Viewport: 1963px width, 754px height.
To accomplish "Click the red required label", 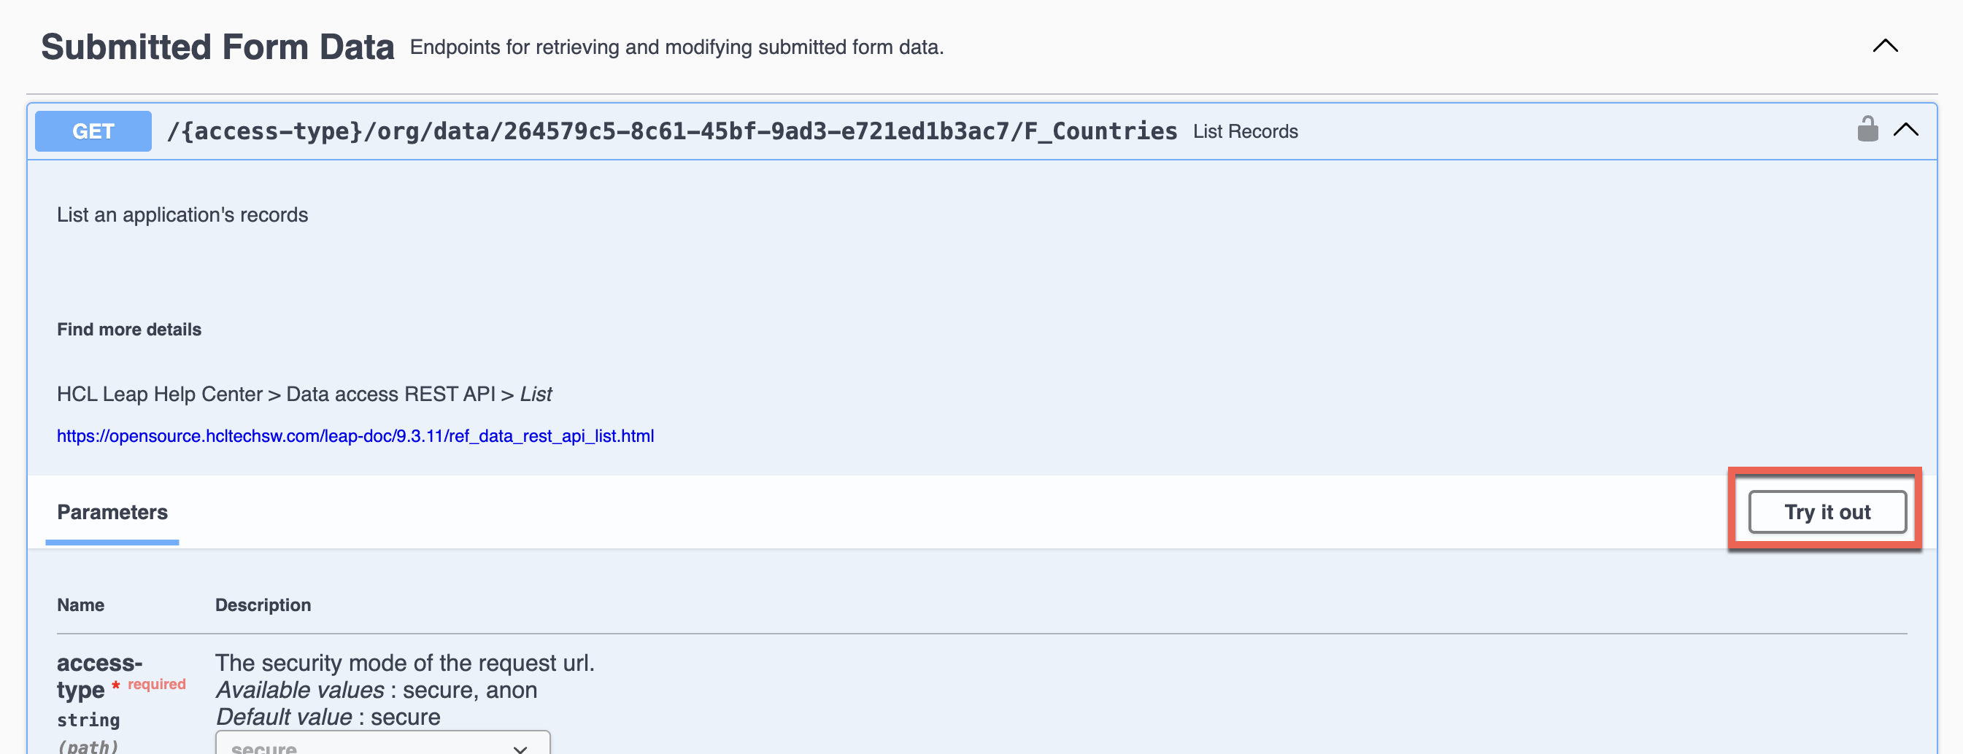I will point(157,684).
